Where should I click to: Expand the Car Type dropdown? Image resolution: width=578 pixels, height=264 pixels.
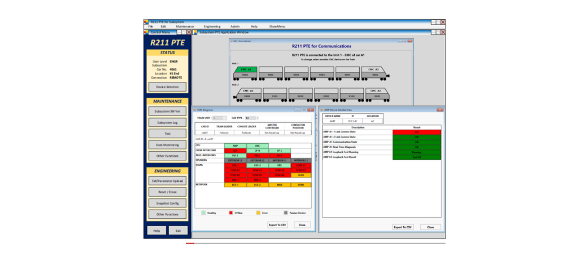(252, 118)
